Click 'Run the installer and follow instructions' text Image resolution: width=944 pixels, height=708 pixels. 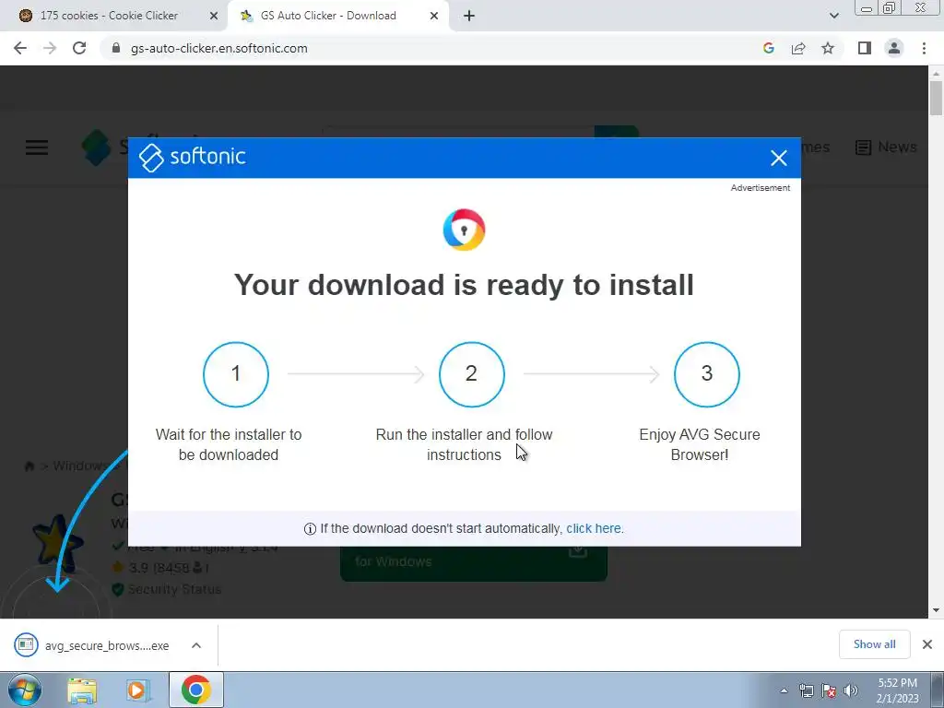pyautogui.click(x=465, y=444)
